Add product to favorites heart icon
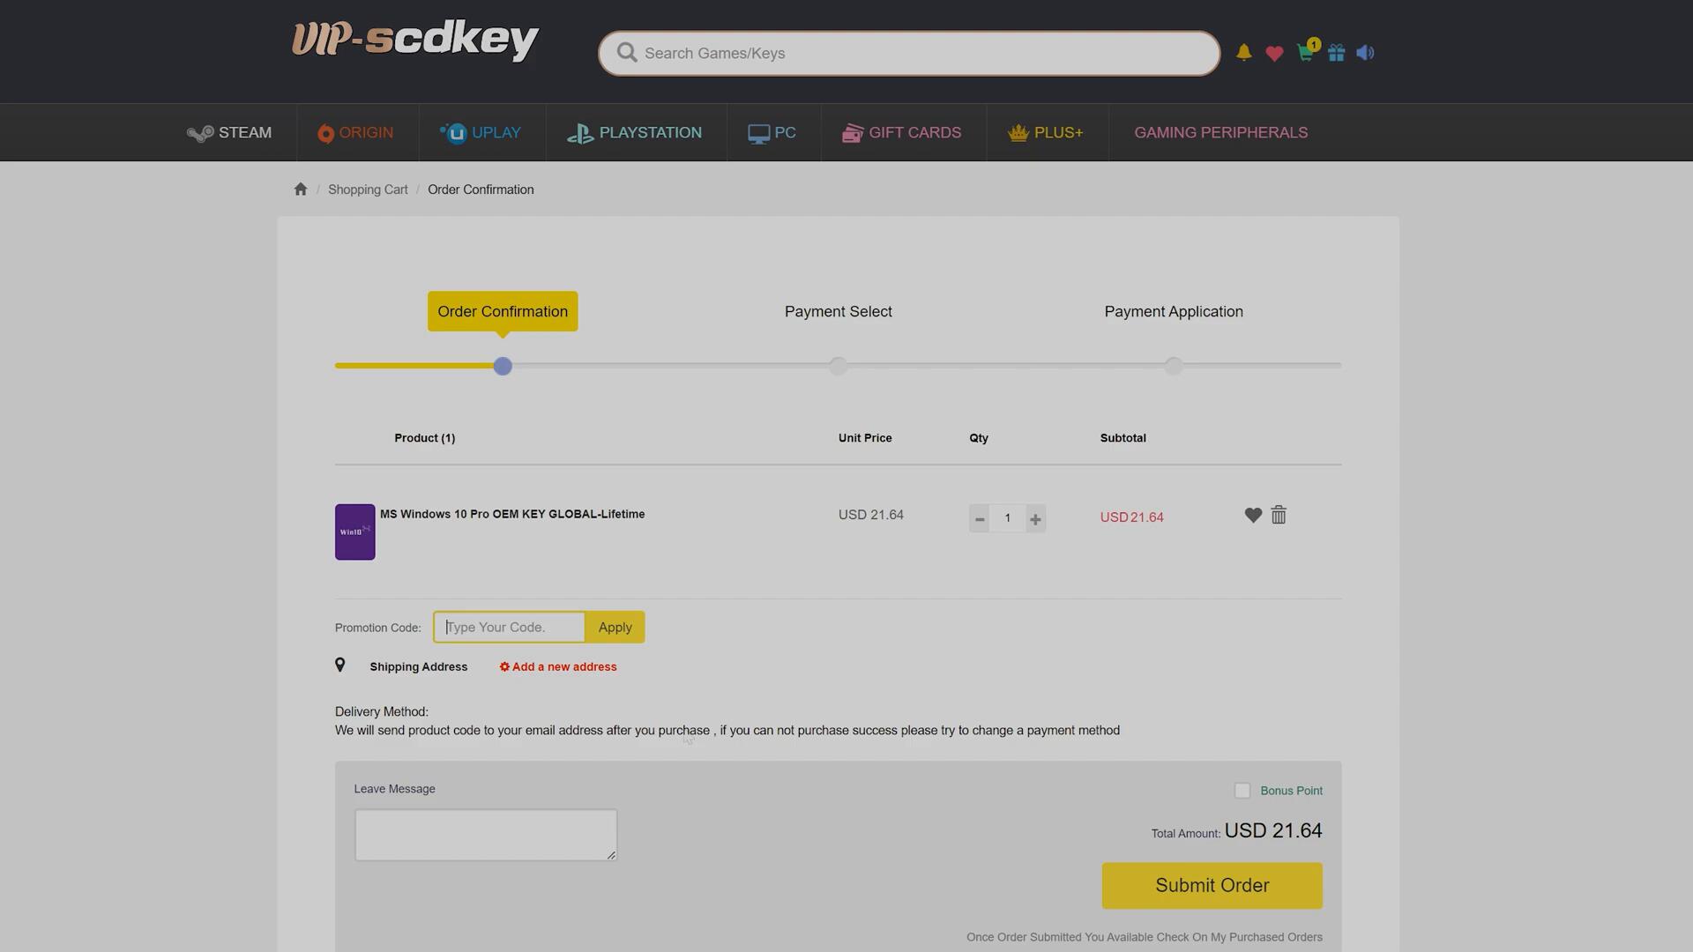Image resolution: width=1693 pixels, height=952 pixels. [x=1253, y=516]
